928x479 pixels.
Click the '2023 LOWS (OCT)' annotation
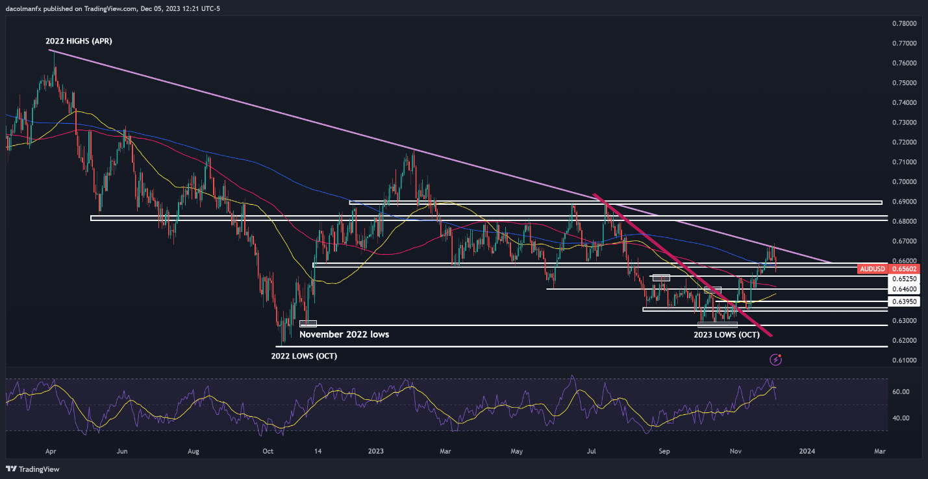click(725, 335)
